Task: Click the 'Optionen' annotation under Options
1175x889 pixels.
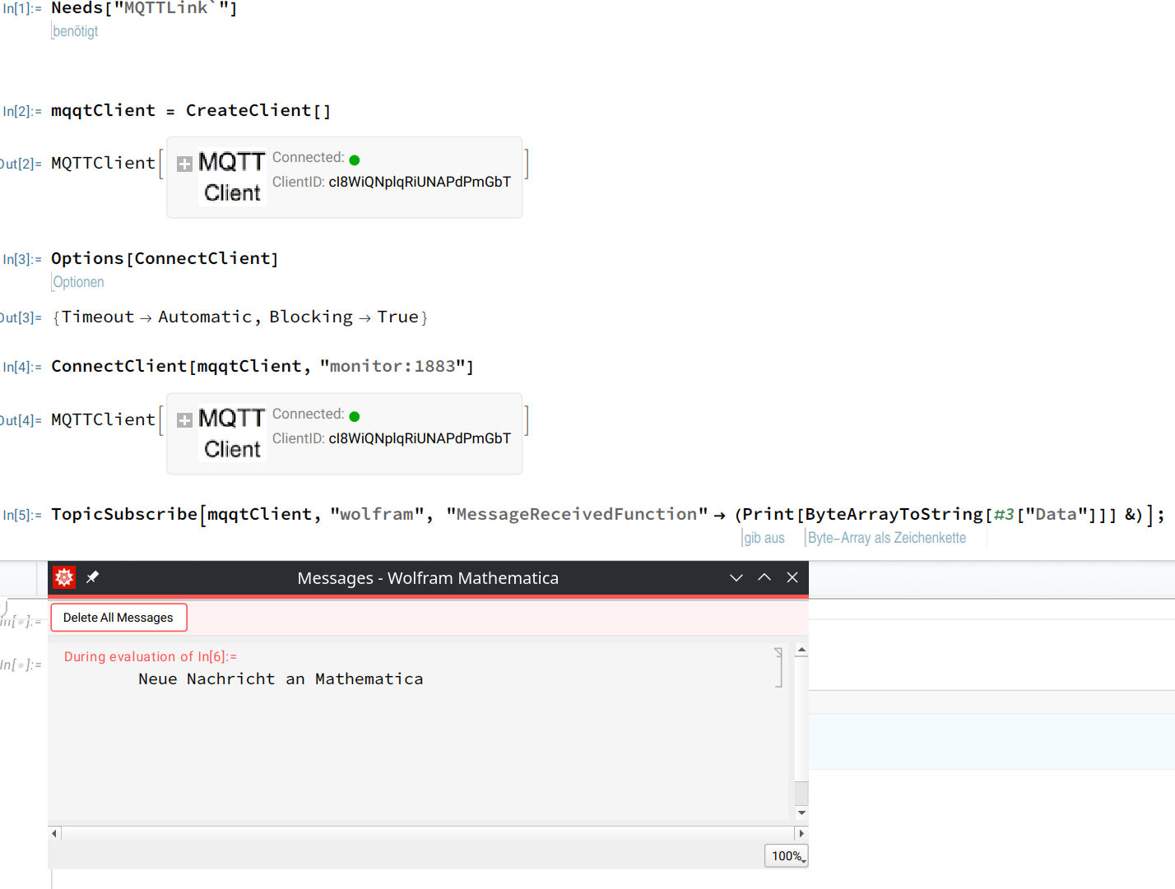Action: point(78,282)
